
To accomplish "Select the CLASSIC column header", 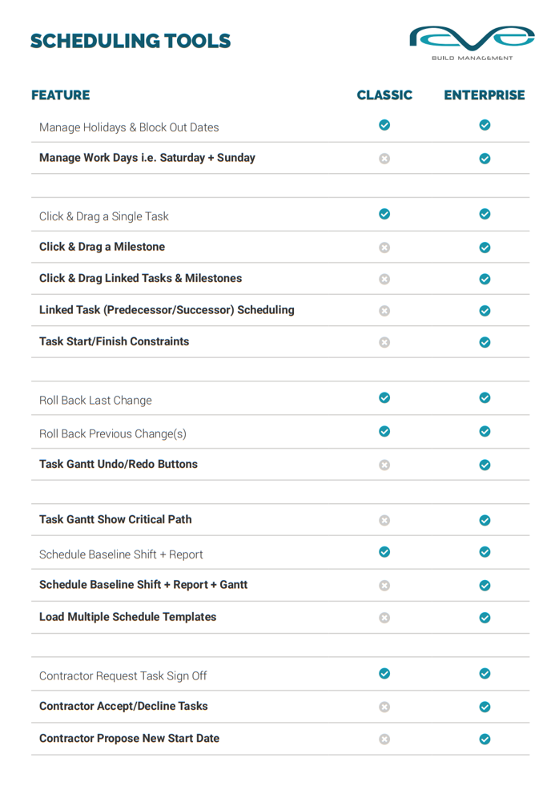I will (x=384, y=95).
